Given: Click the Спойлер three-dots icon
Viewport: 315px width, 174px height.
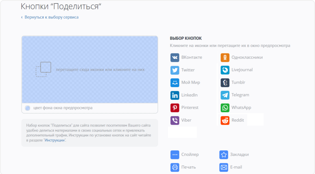Looking at the screenshot, I should pos(175,155).
